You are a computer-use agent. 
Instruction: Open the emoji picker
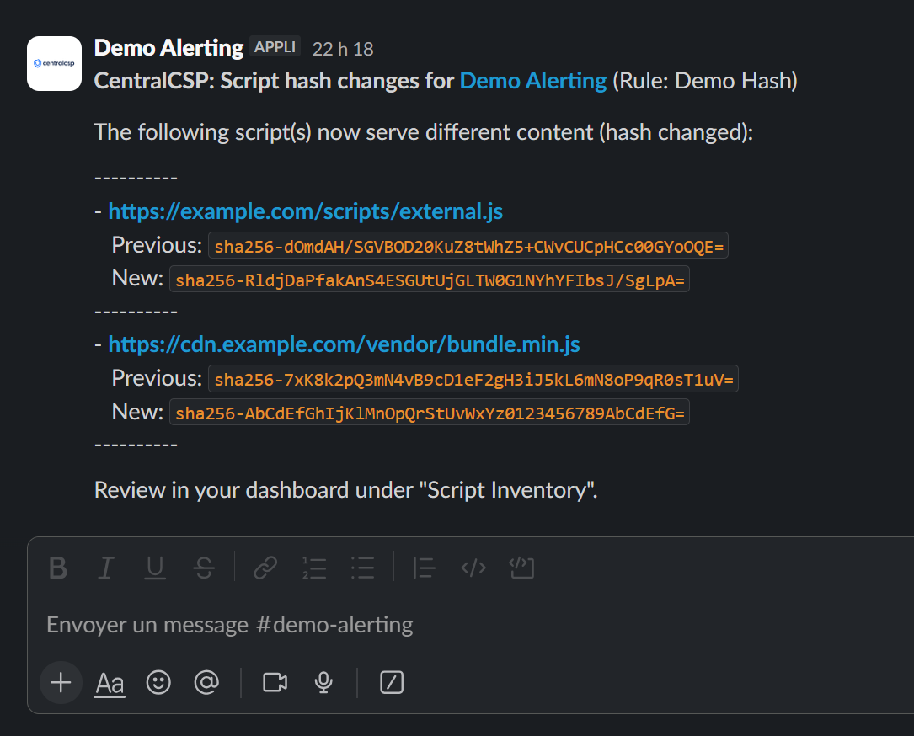158,683
